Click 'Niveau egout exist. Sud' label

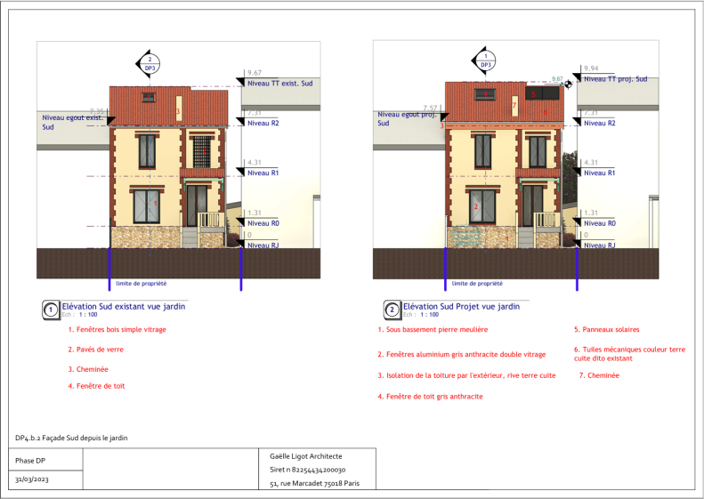click(x=73, y=123)
